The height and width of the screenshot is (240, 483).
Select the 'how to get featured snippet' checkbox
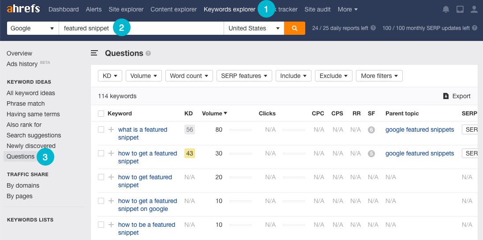pyautogui.click(x=101, y=177)
